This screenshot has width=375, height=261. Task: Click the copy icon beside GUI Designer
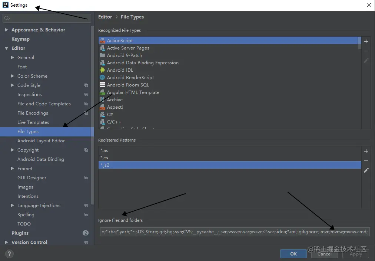(86, 178)
